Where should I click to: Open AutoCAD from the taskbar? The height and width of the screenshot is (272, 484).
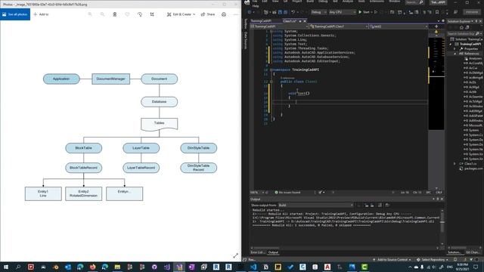(327, 267)
